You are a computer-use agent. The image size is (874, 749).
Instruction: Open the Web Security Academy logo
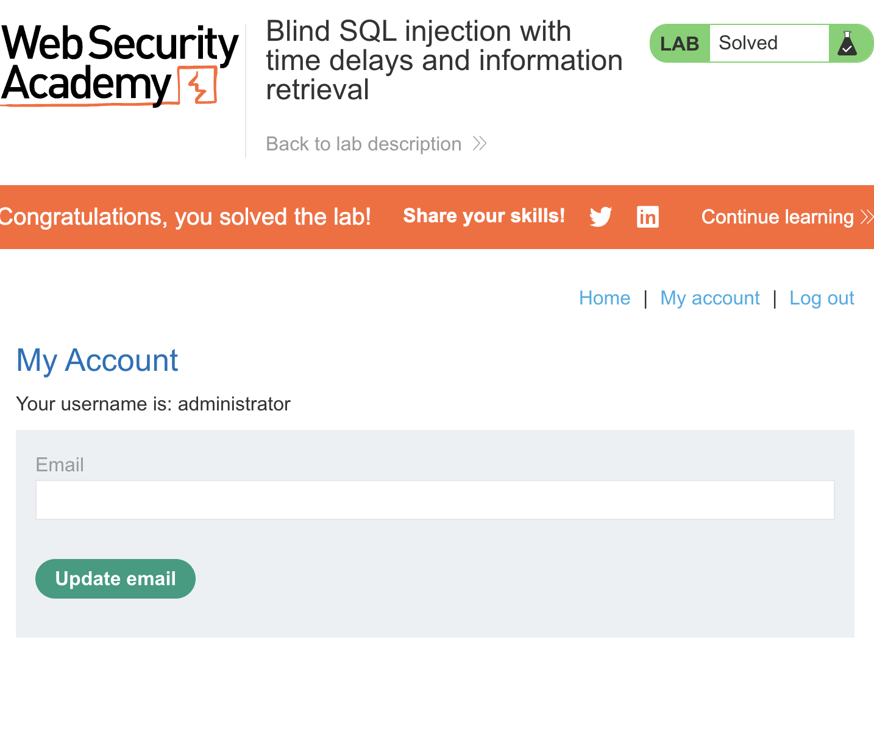pyautogui.click(x=119, y=65)
